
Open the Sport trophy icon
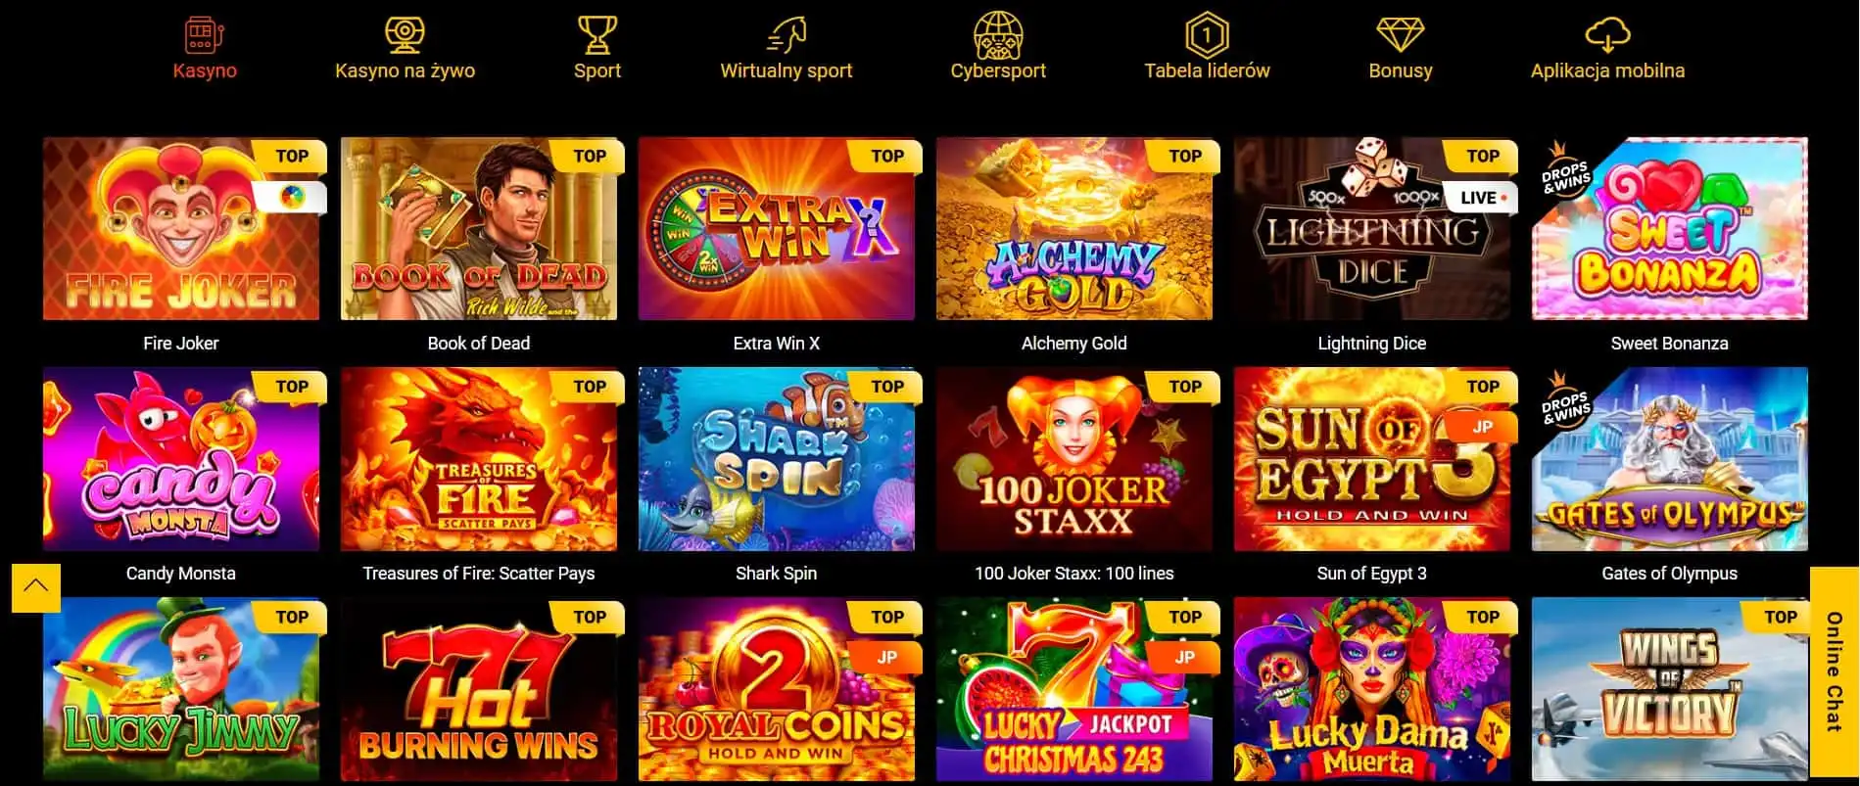pyautogui.click(x=596, y=34)
